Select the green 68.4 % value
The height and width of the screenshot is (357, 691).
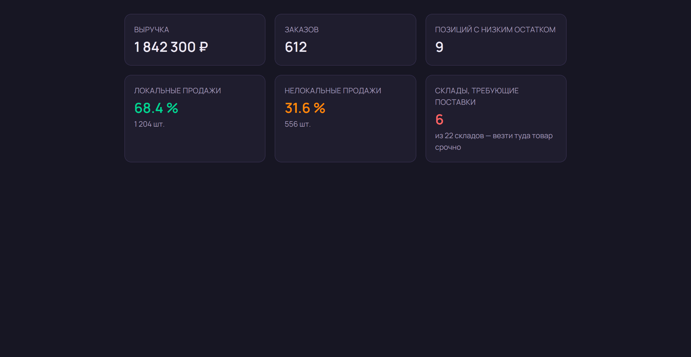(156, 108)
